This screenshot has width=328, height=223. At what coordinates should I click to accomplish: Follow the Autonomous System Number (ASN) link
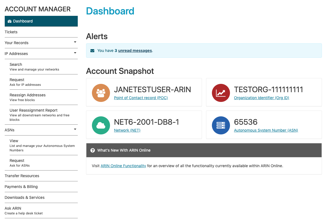[x=266, y=130]
